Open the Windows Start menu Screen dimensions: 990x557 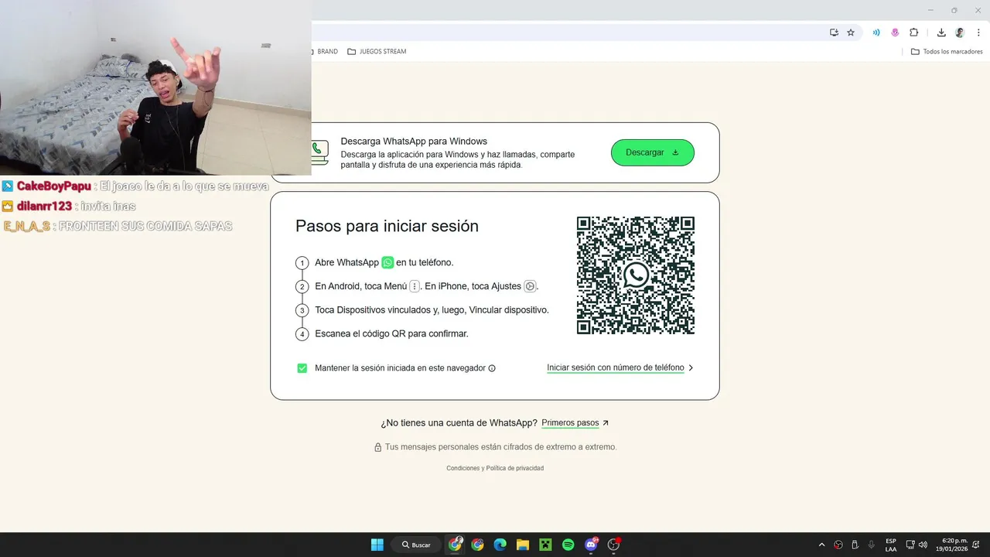coord(377,545)
